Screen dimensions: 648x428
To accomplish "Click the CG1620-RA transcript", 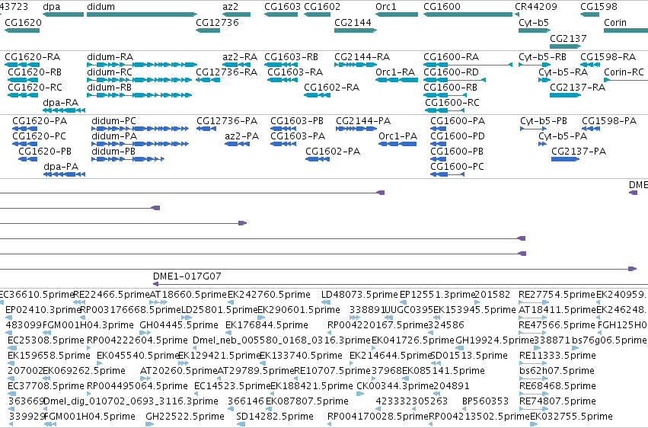I will pos(22,65).
